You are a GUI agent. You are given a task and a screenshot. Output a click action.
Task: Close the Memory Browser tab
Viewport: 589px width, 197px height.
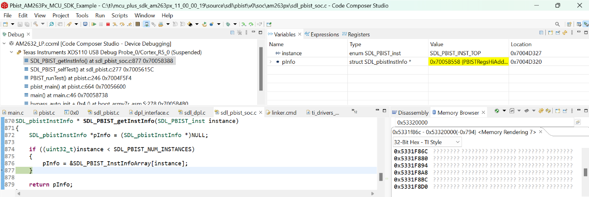484,113
